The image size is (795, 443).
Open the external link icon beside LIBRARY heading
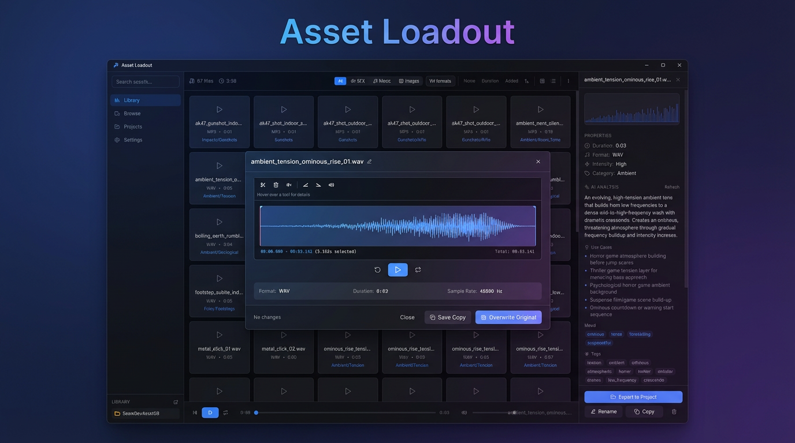tap(176, 402)
